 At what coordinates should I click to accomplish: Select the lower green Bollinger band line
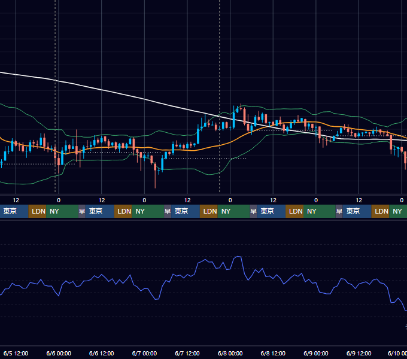point(182,169)
